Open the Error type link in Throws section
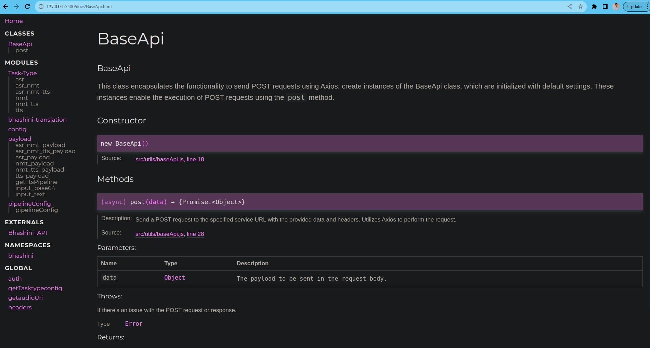 pyautogui.click(x=134, y=323)
